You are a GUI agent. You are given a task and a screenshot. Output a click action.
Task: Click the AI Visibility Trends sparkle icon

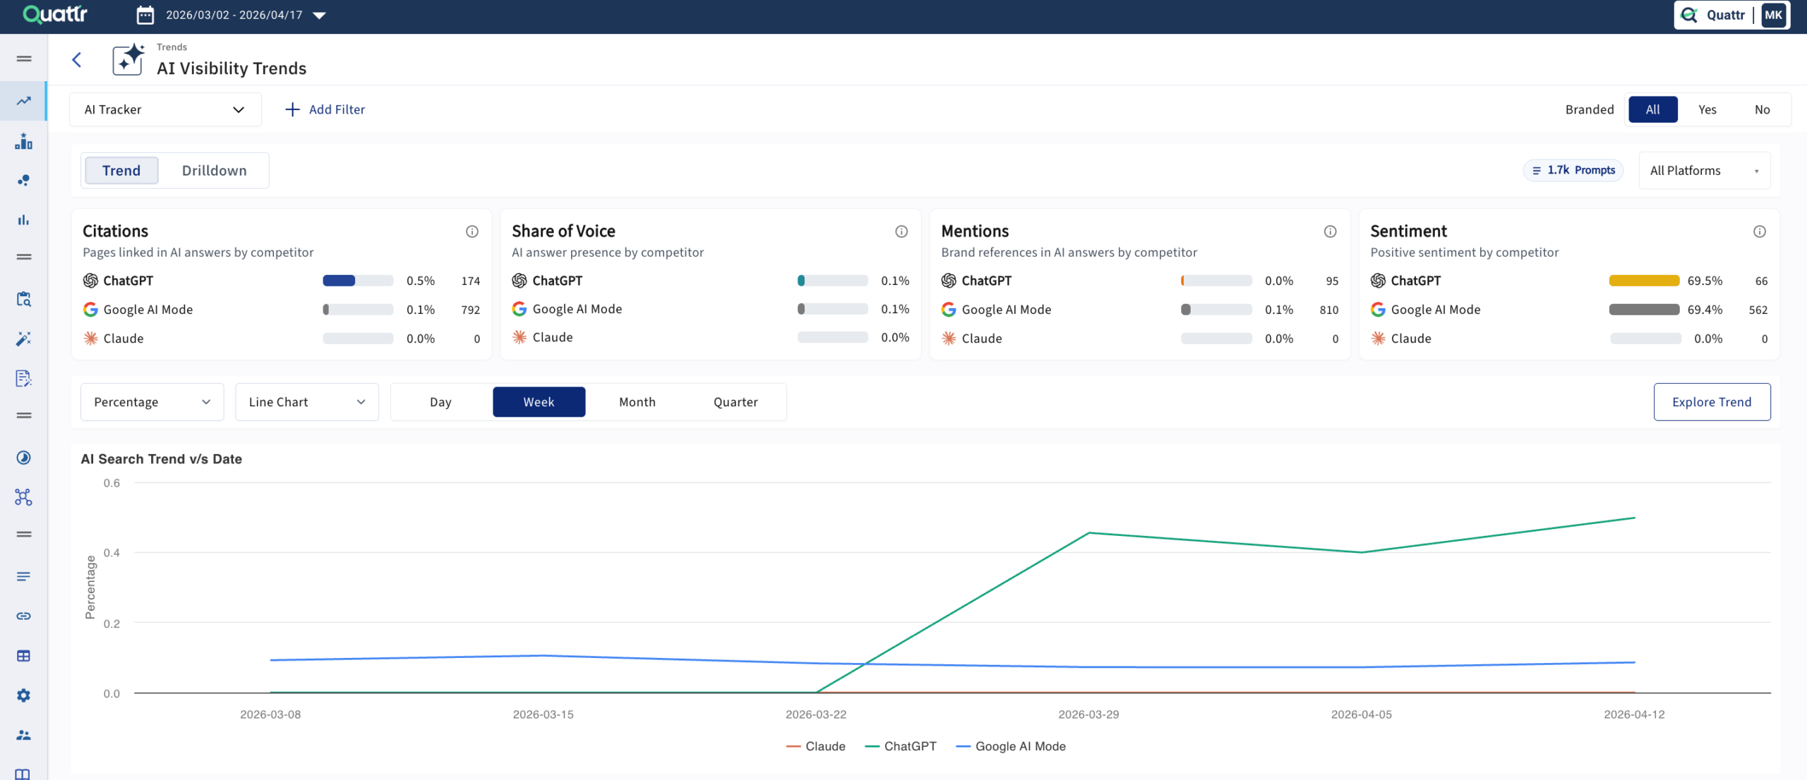128,59
